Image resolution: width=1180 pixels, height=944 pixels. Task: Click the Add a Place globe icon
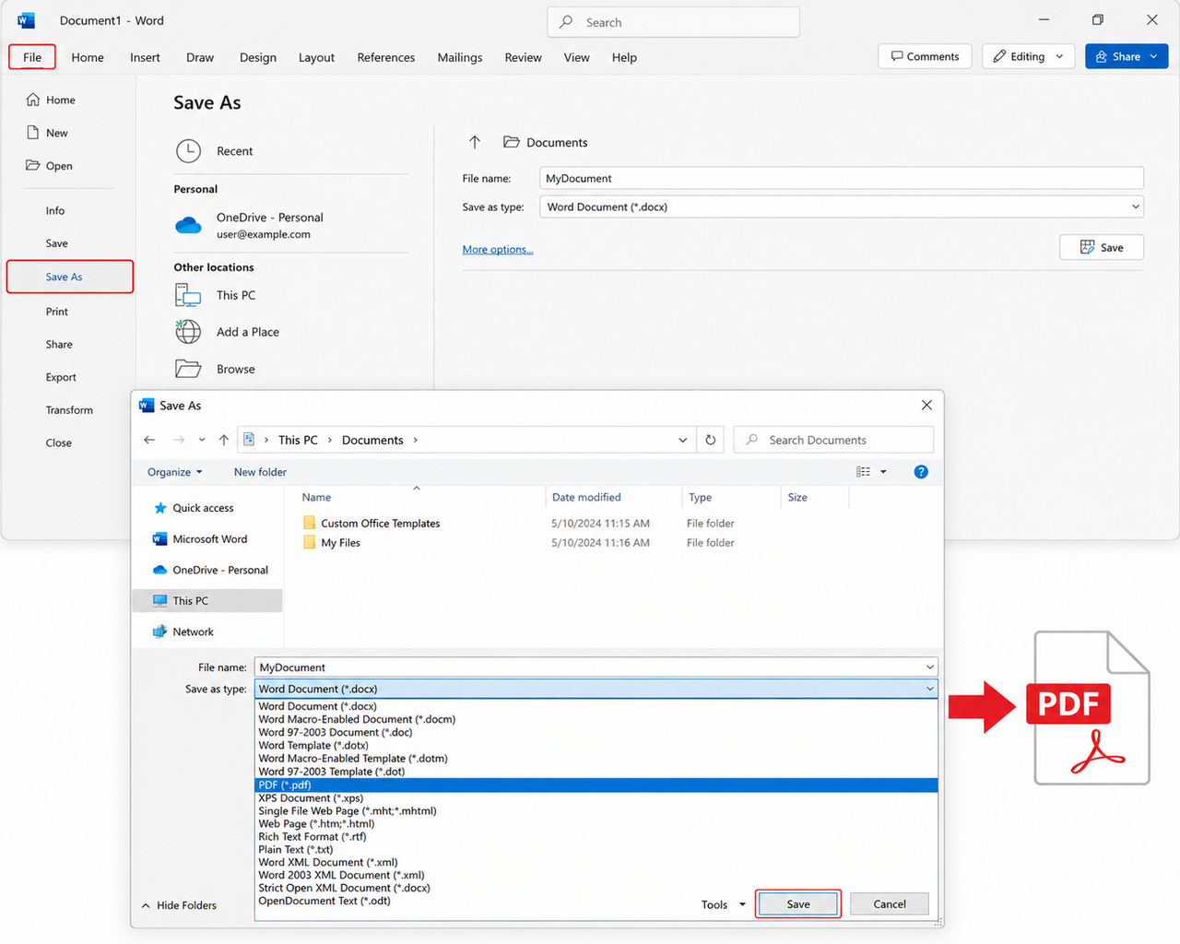(188, 332)
